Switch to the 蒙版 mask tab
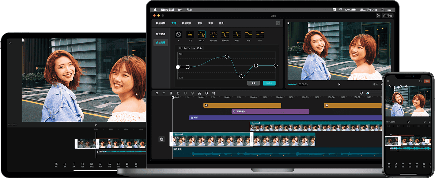 (x=200, y=23)
